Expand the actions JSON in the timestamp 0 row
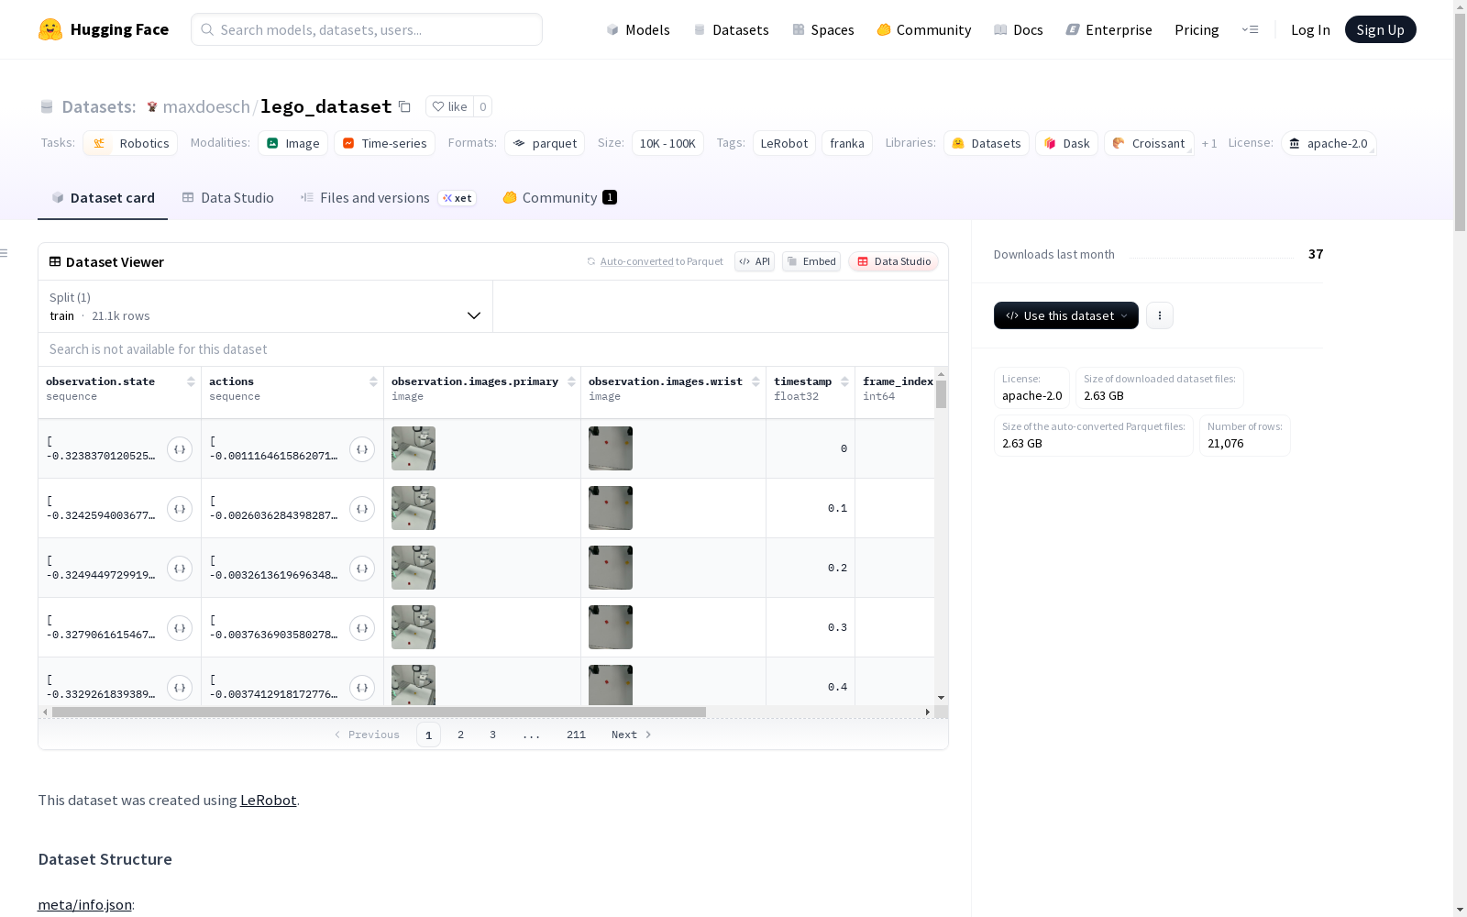This screenshot has width=1467, height=917. click(362, 449)
